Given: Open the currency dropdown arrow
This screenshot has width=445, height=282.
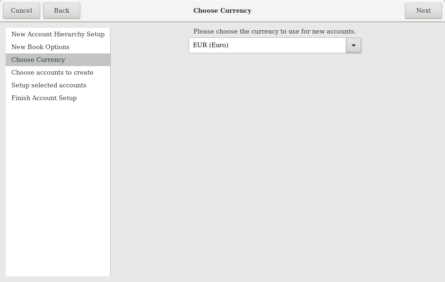Looking at the screenshot, I should click(x=353, y=45).
